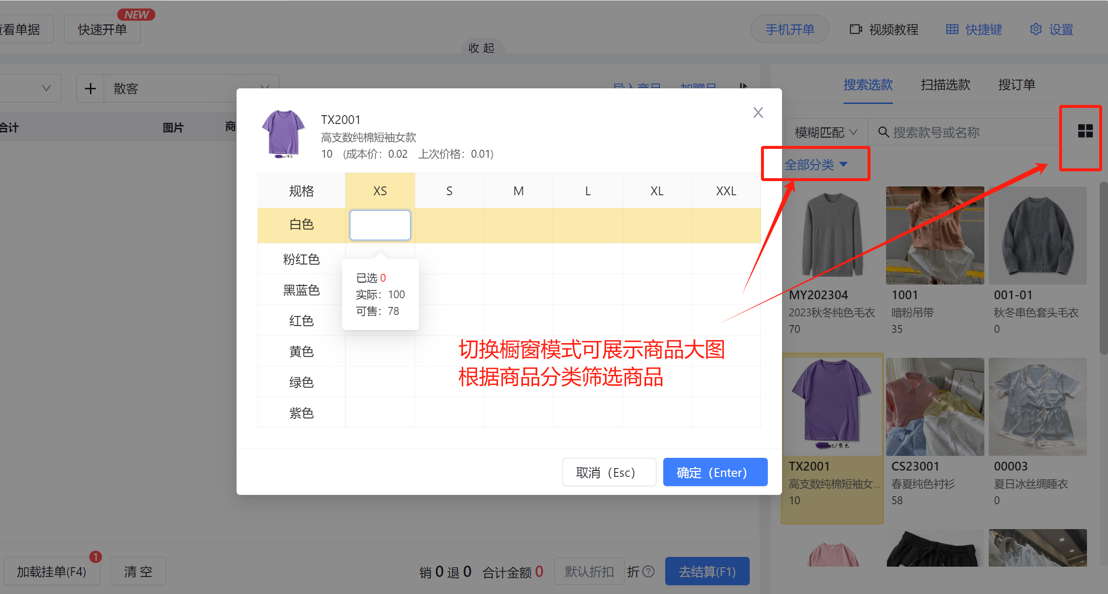Switch to grid showcase view icon
The width and height of the screenshot is (1108, 594).
click(x=1085, y=131)
